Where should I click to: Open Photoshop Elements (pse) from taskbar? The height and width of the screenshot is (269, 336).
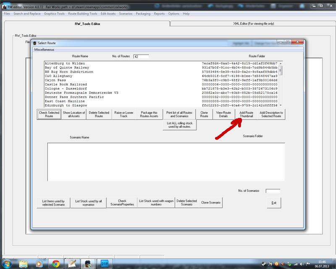click(x=105, y=264)
